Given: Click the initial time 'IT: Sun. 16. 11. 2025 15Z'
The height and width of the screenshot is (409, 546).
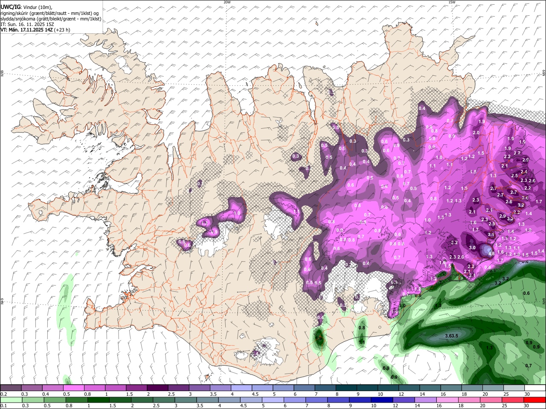Looking at the screenshot, I should click(27, 25).
